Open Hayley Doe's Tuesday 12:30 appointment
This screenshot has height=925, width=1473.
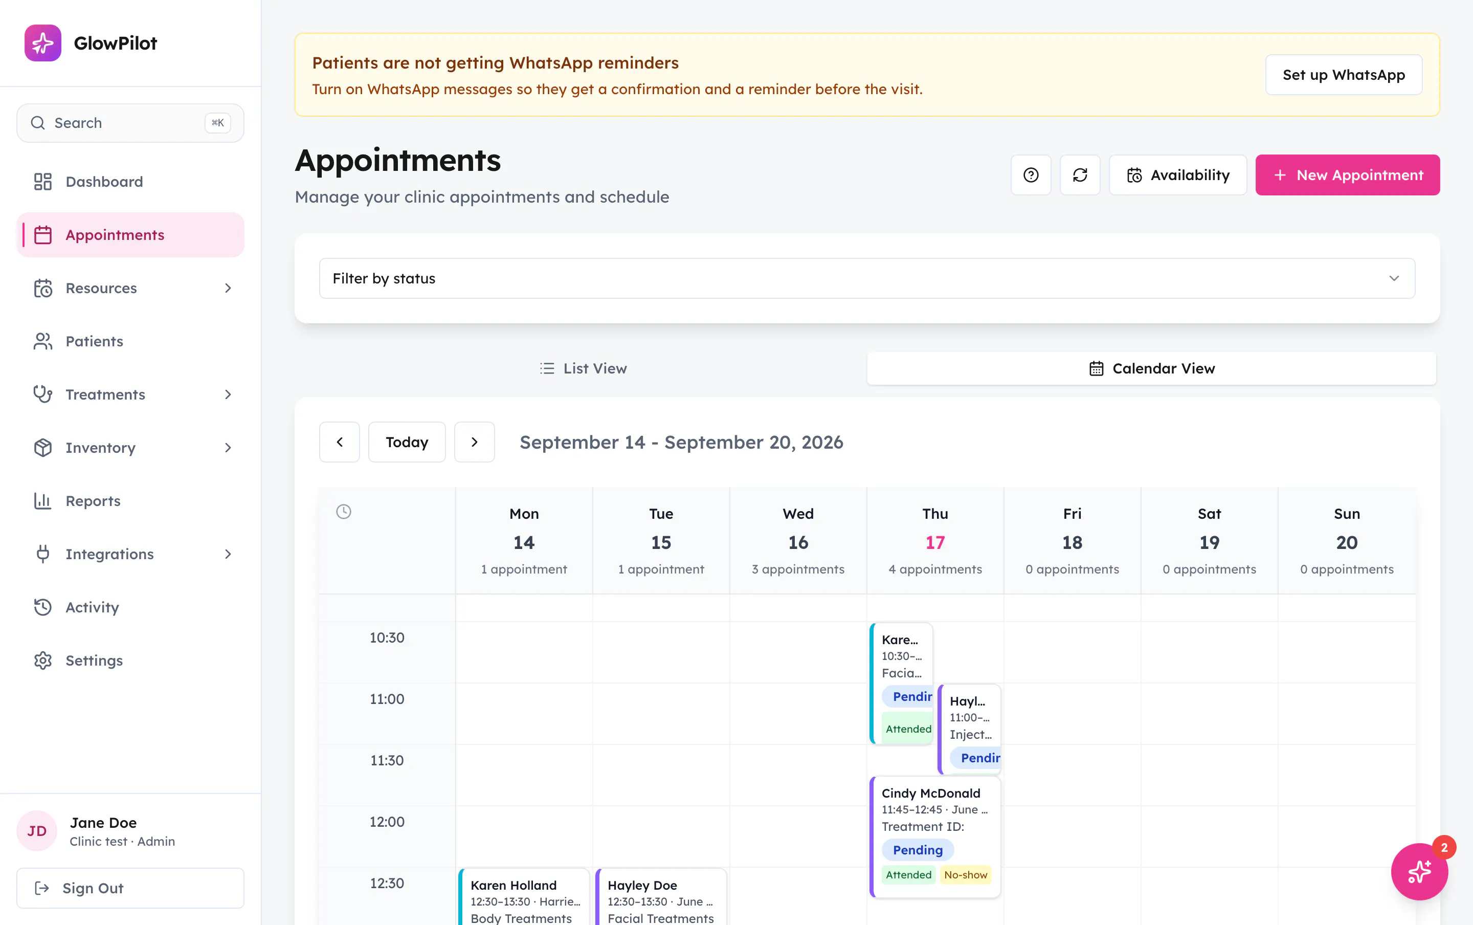point(662,897)
